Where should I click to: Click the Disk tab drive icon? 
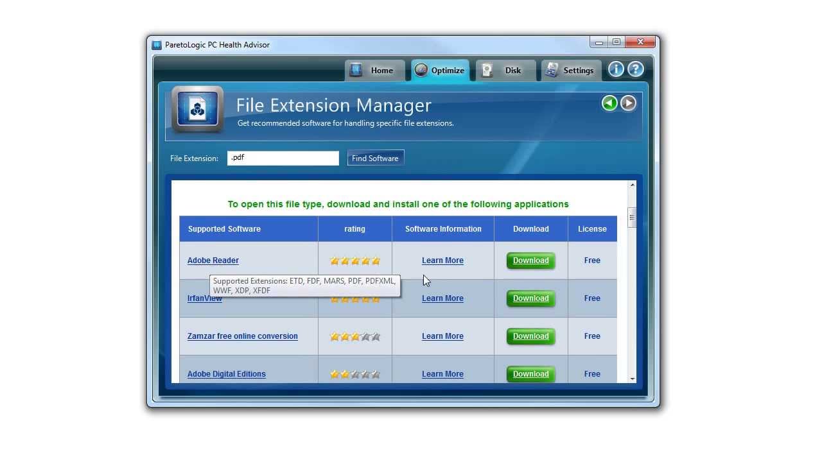click(487, 70)
